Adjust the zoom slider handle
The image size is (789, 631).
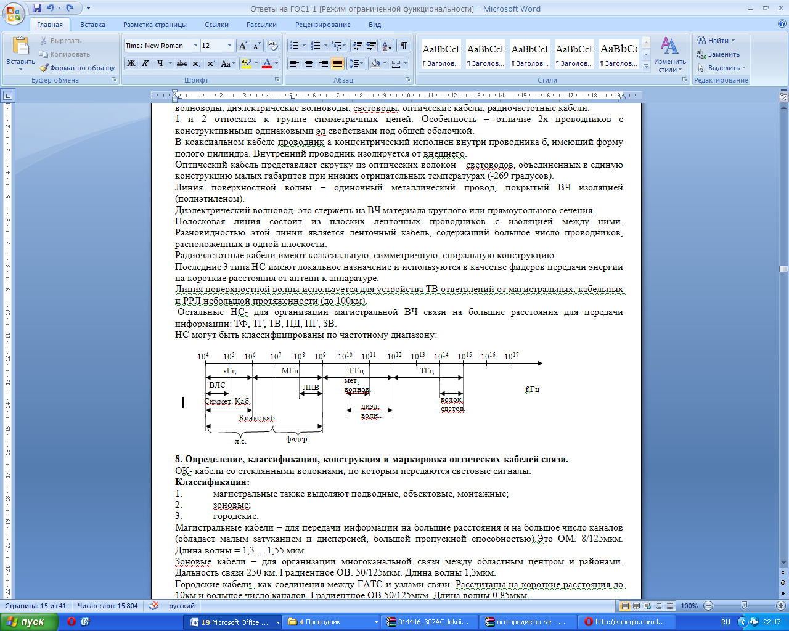pyautogui.click(x=744, y=606)
